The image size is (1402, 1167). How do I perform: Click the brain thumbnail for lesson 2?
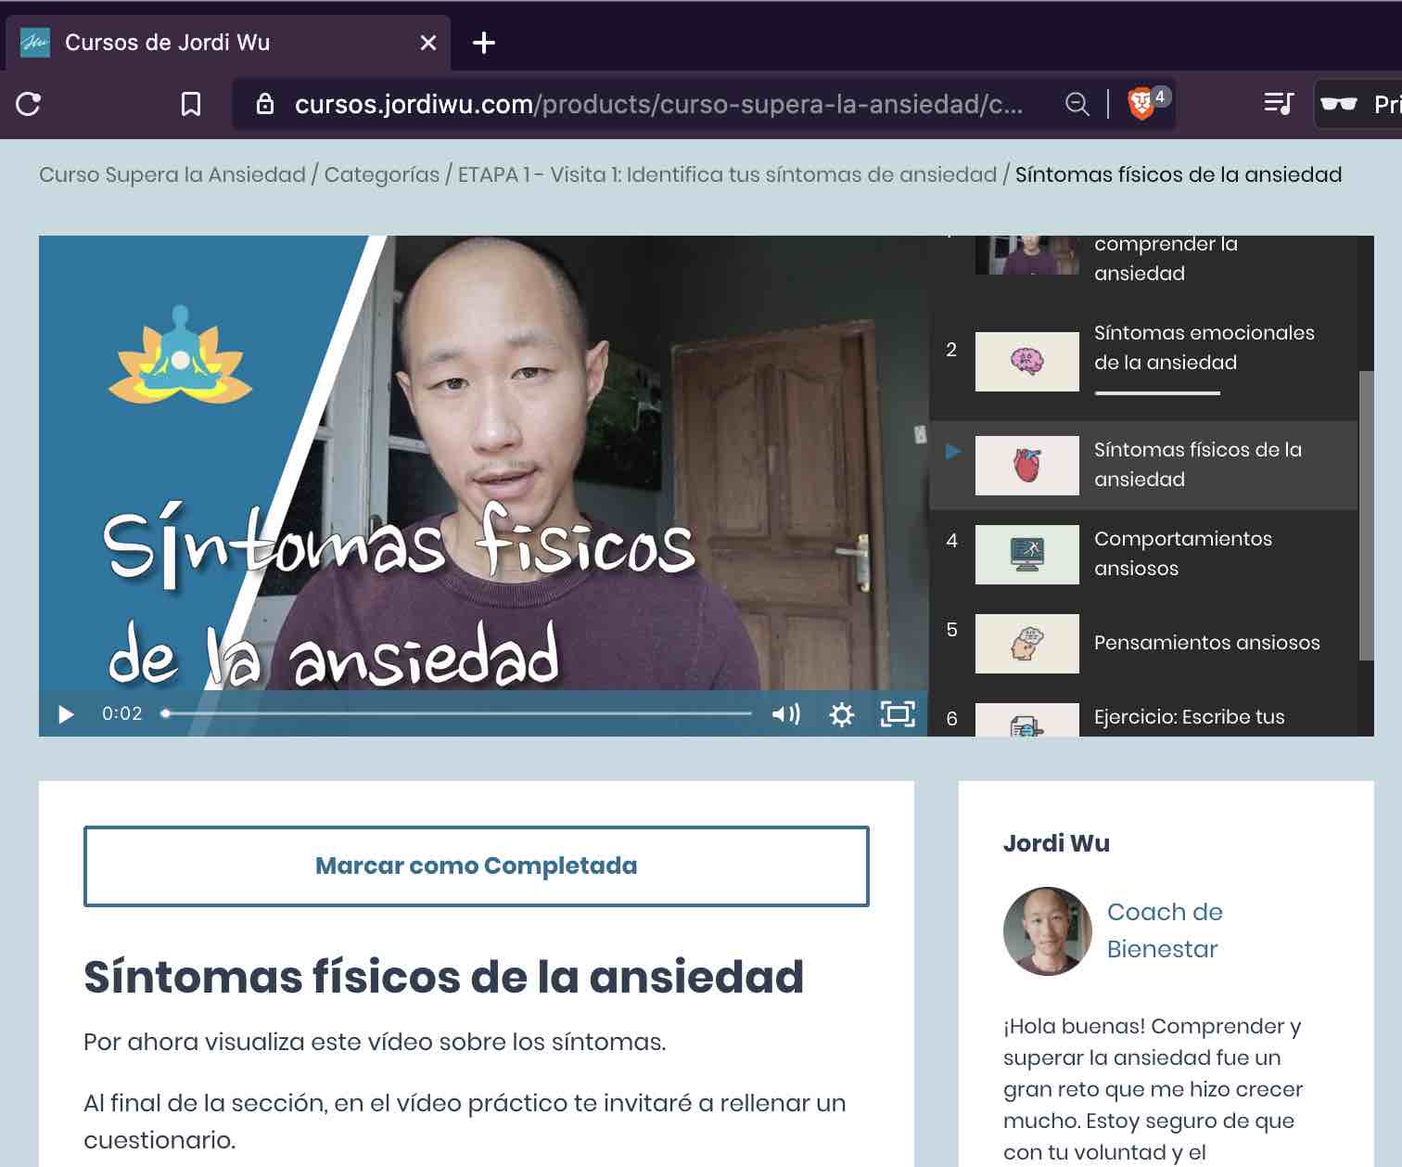pos(1027,361)
